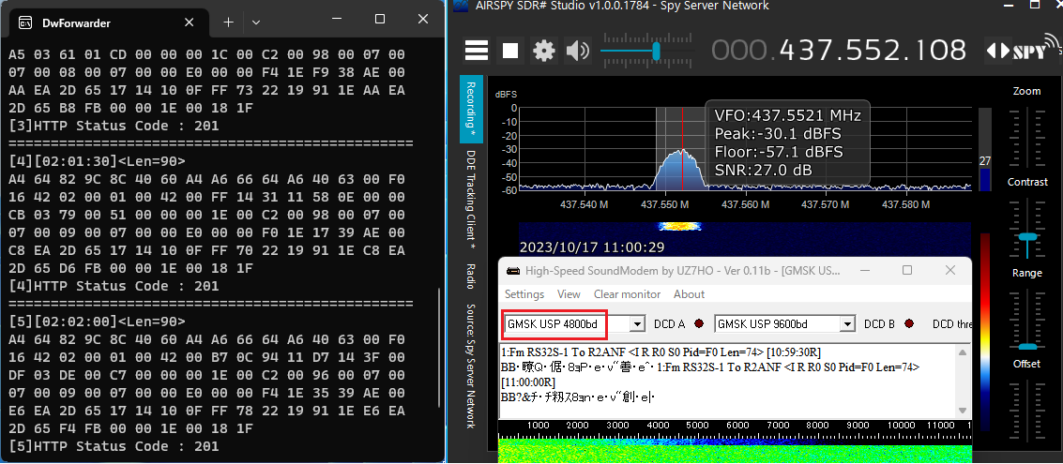The height and width of the screenshot is (464, 1063).
Task: Open a new terminal tab with plus
Action: (x=229, y=22)
